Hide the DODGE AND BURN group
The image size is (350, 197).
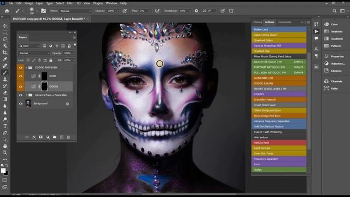tap(21, 68)
